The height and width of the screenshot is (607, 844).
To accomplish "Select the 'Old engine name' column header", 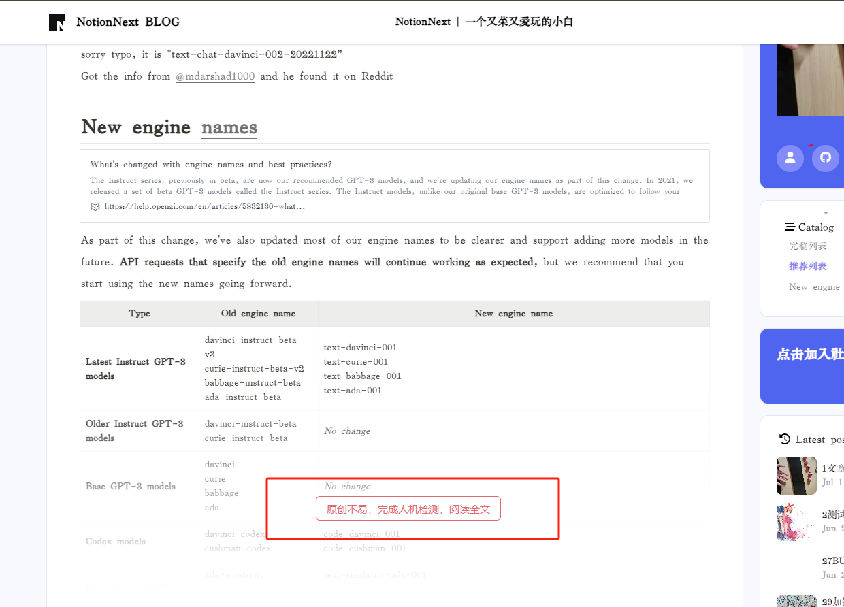I will pyautogui.click(x=259, y=314).
